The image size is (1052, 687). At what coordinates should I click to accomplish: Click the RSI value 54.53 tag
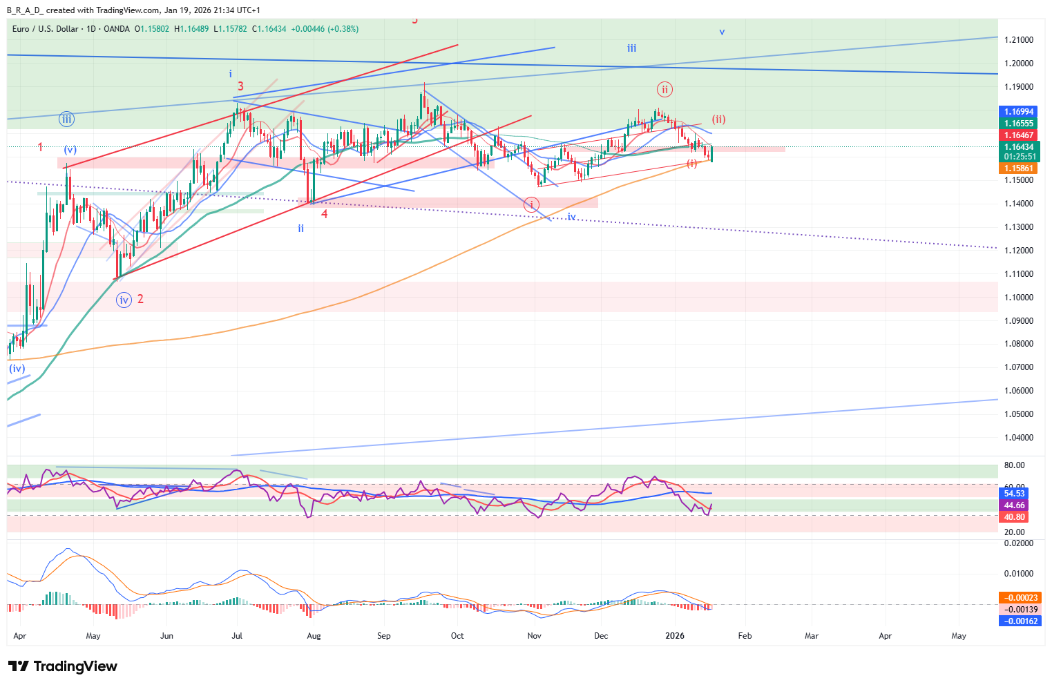pos(1014,494)
